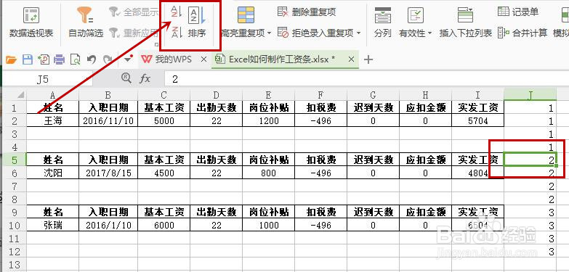Viewport: 569px width, 272px height.
Task: Click 岗位补贴 header in row 5
Action: coord(269,160)
